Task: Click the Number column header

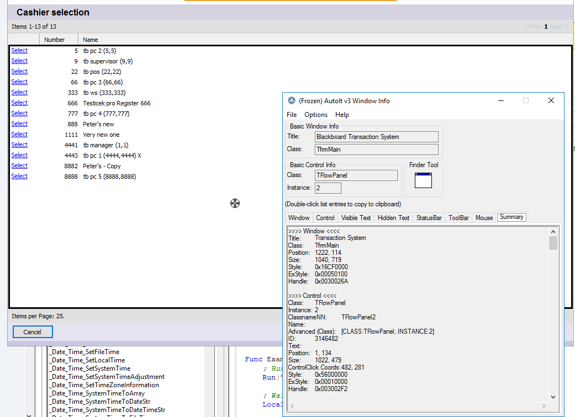Action: tap(59, 40)
